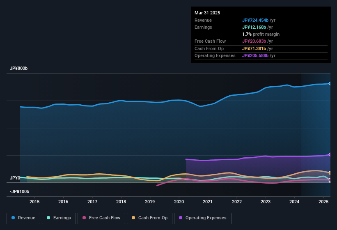This screenshot has width=337, height=230.
Task: Click the Revenue end data point marker
Action: tap(330, 83)
